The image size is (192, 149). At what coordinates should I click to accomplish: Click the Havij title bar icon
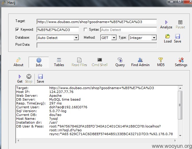click(x=4, y=3)
